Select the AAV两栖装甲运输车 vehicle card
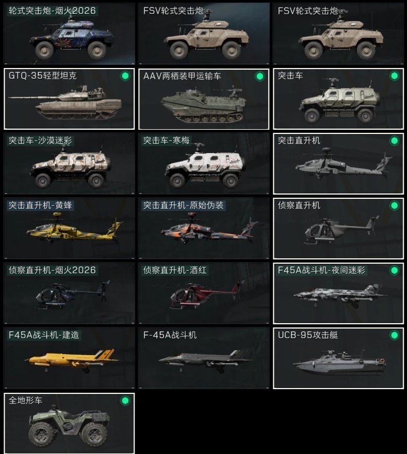This screenshot has height=454, width=407. point(204,99)
